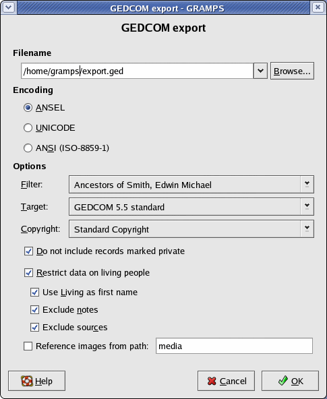Image resolution: width=327 pixels, height=399 pixels.
Task: Select UNICODE encoding
Action: click(28, 128)
